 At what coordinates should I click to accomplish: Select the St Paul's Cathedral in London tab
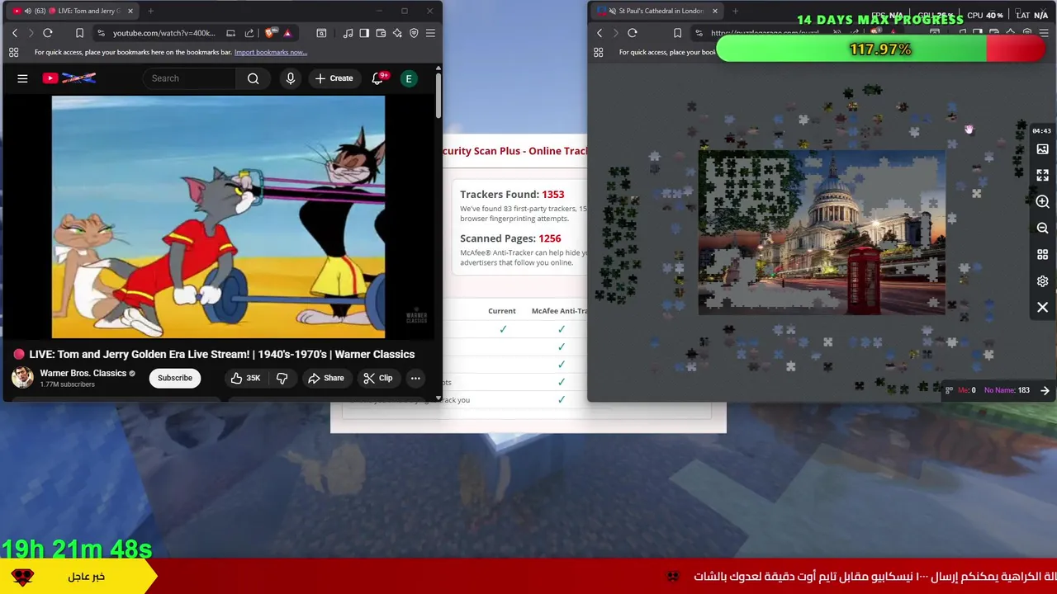point(656,11)
